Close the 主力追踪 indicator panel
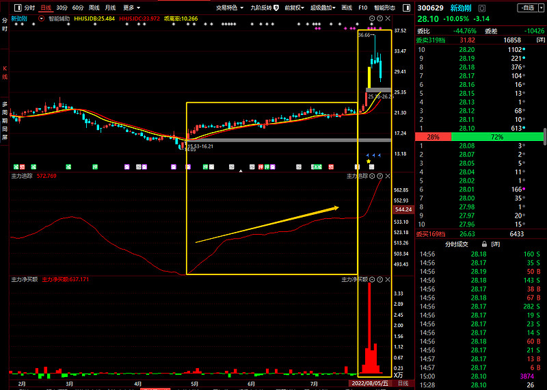547x390 pixels. tap(386, 176)
